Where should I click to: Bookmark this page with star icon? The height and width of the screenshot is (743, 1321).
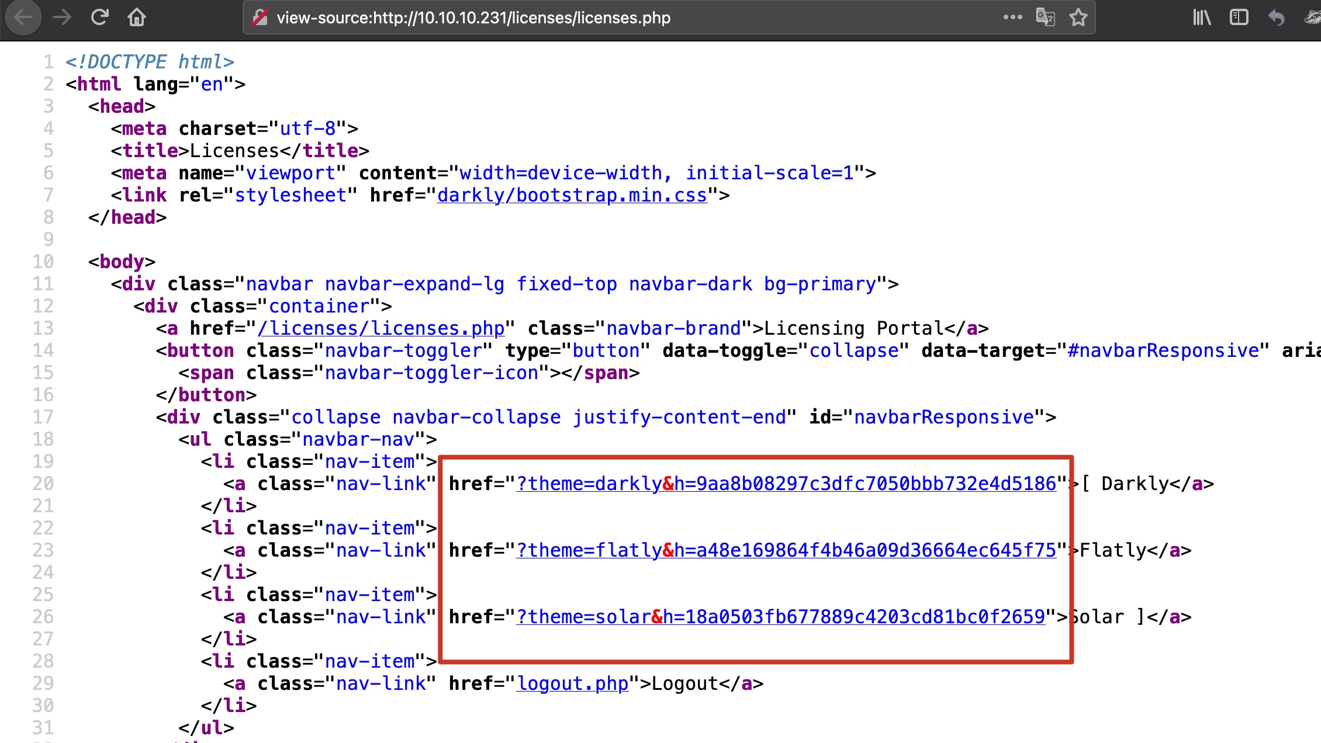point(1078,18)
